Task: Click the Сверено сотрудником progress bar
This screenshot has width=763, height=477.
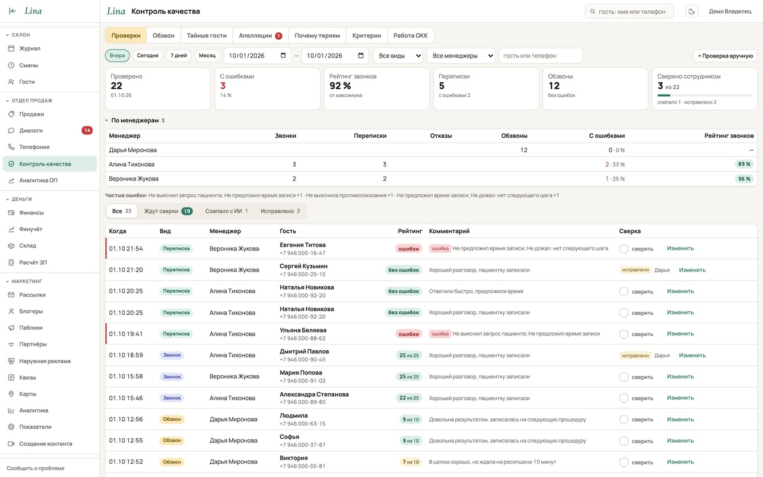Action: point(705,96)
